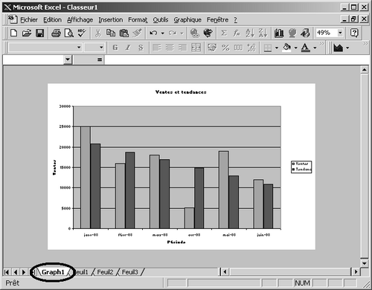Open the Fill Color paint bucket swatch
Screen dimensions: 372x290
[287, 48]
